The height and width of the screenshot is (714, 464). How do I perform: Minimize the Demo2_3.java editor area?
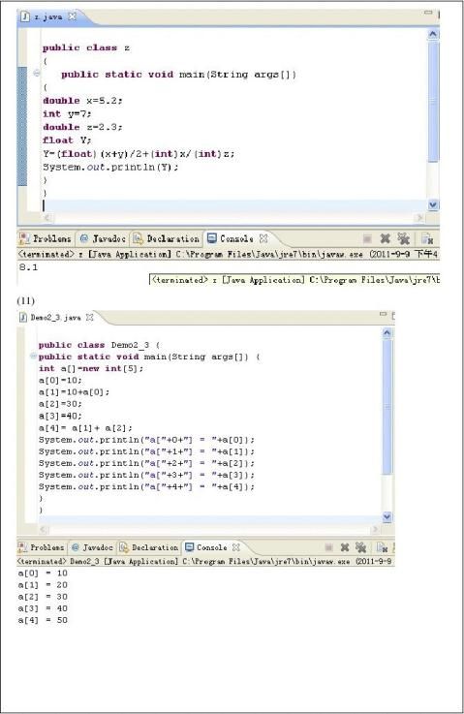tap(383, 314)
